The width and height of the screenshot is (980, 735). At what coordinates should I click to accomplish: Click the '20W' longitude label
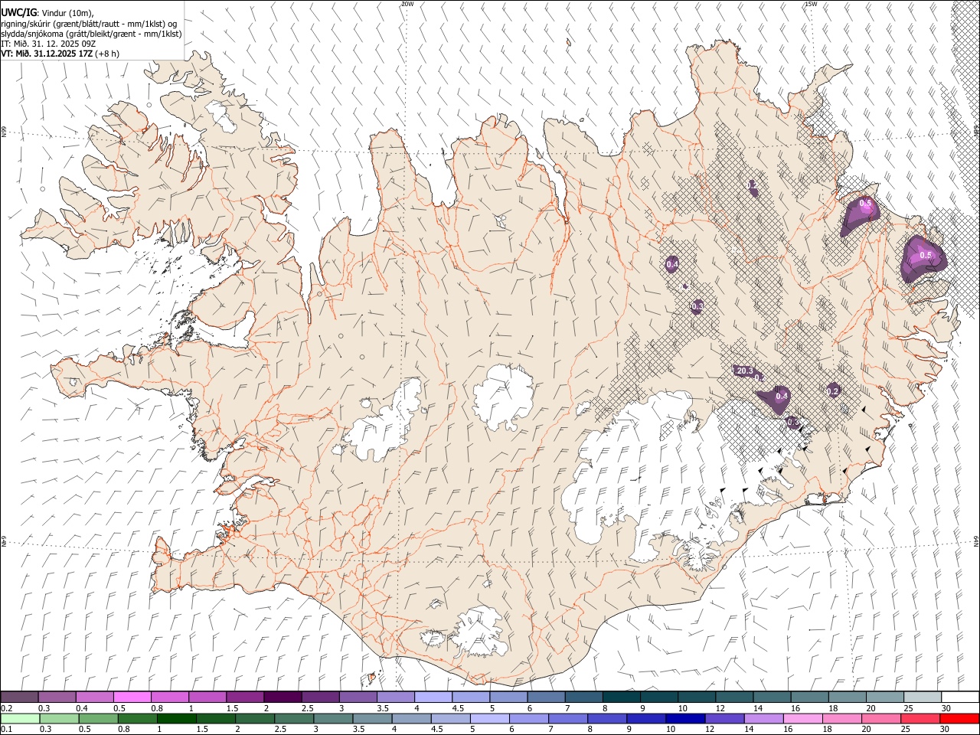click(x=407, y=4)
